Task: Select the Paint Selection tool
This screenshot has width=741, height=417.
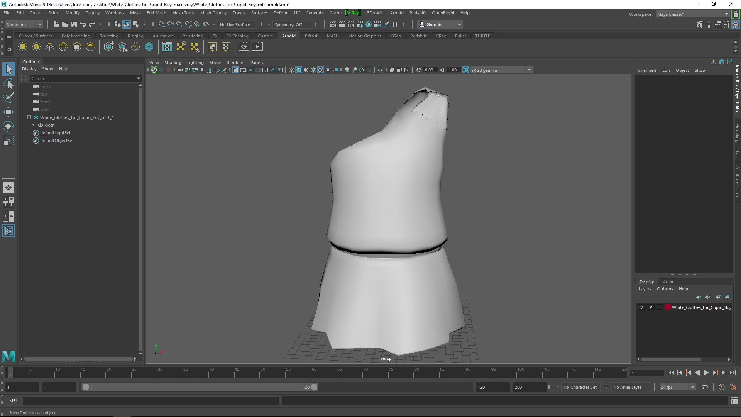Action: coord(8,98)
